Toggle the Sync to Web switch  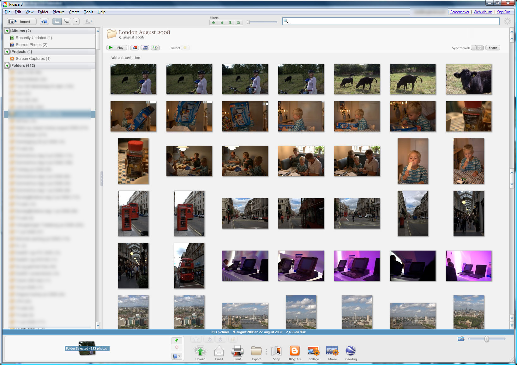477,48
